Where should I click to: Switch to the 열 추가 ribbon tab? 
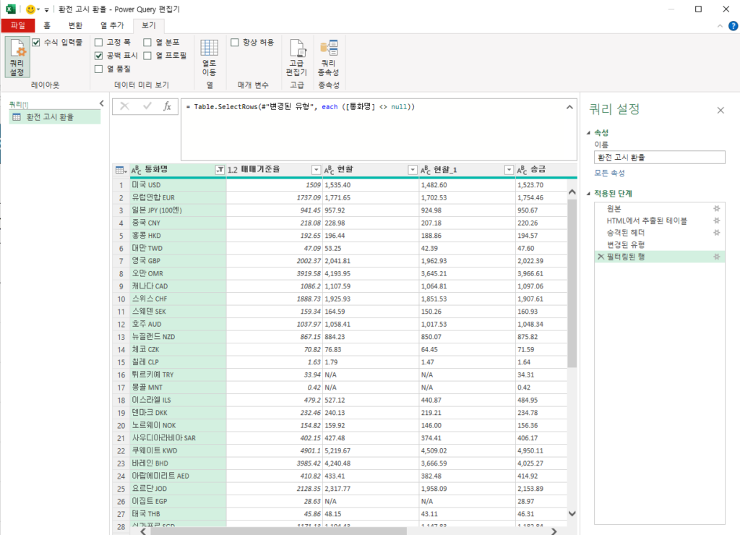113,25
